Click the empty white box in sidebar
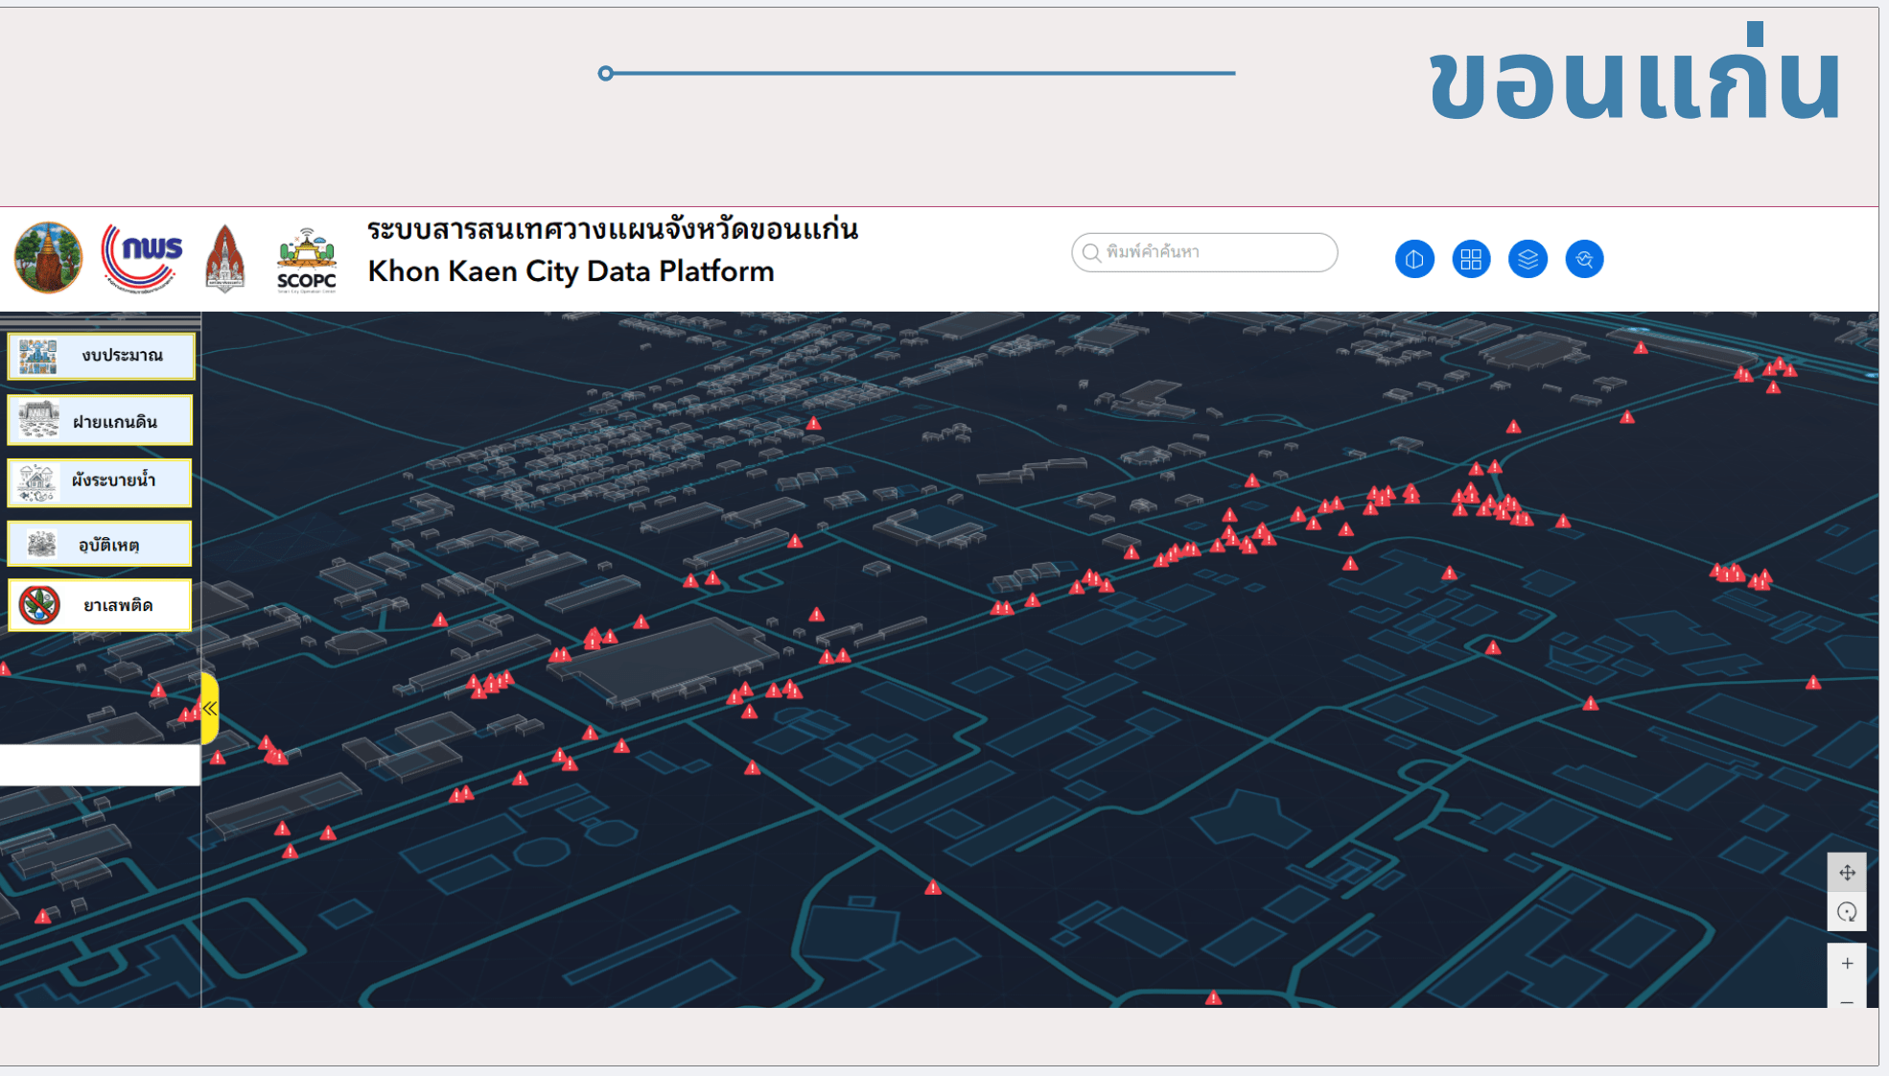 (100, 765)
